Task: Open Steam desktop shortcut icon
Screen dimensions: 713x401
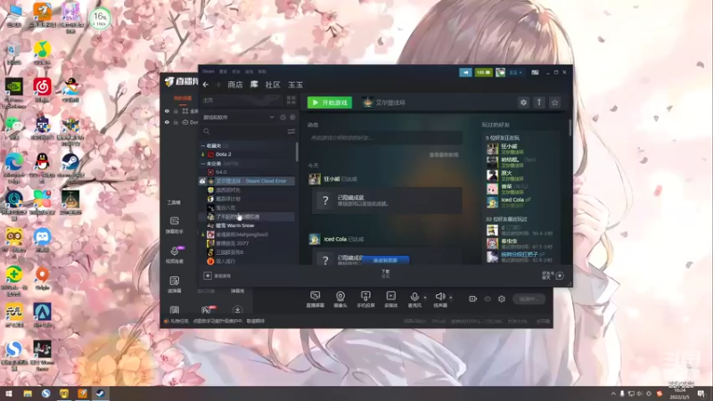Action: point(70,166)
